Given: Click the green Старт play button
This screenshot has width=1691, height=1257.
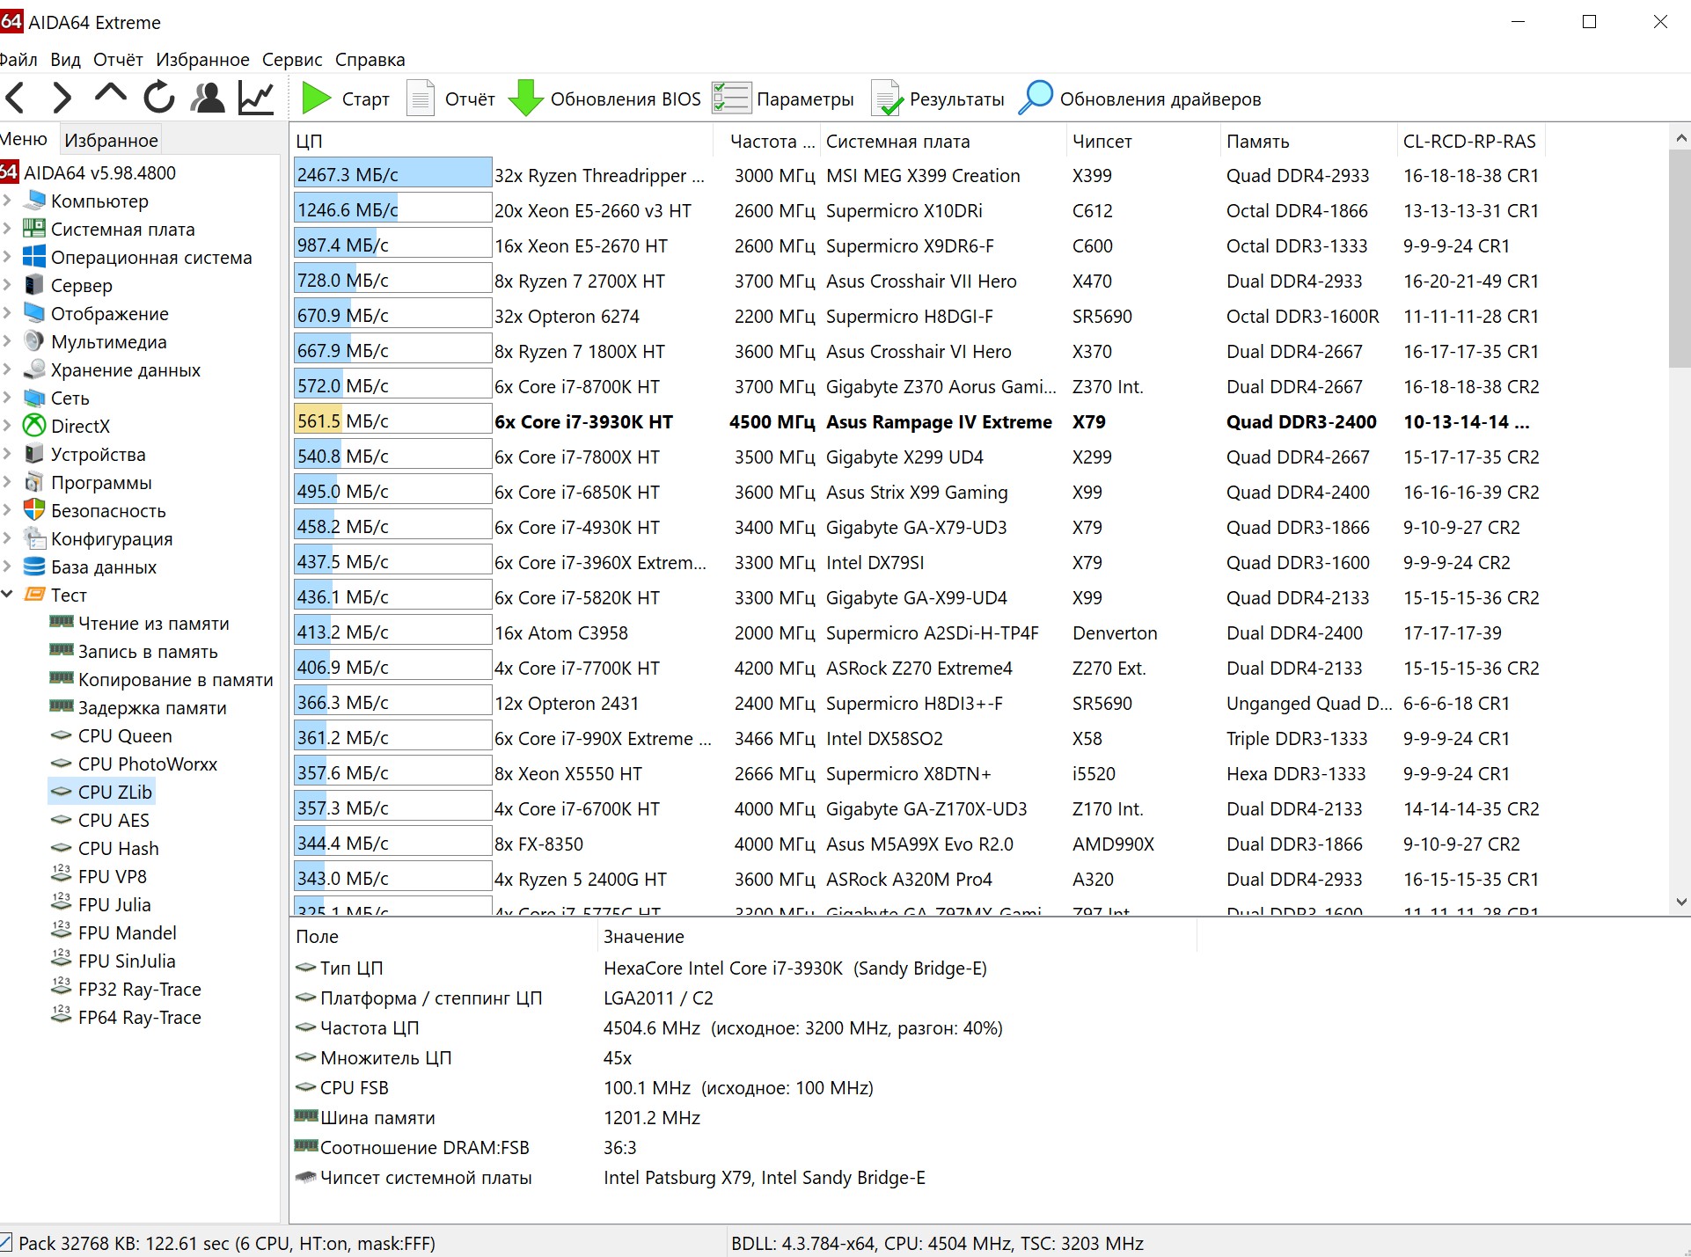Looking at the screenshot, I should pos(316,98).
